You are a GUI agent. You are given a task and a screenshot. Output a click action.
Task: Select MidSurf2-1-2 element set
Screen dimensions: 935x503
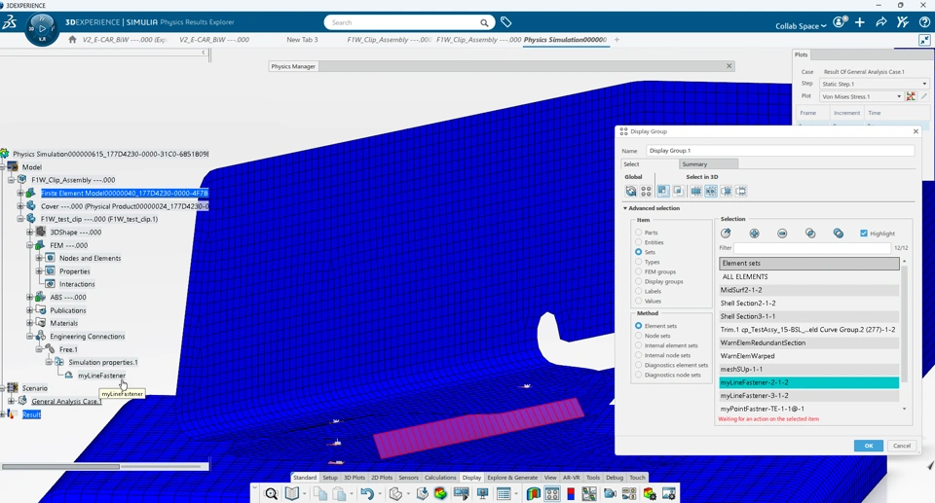808,290
